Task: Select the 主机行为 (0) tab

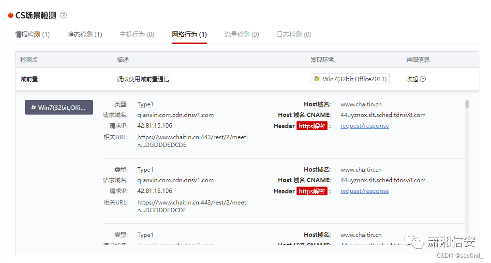Action: coord(137,34)
